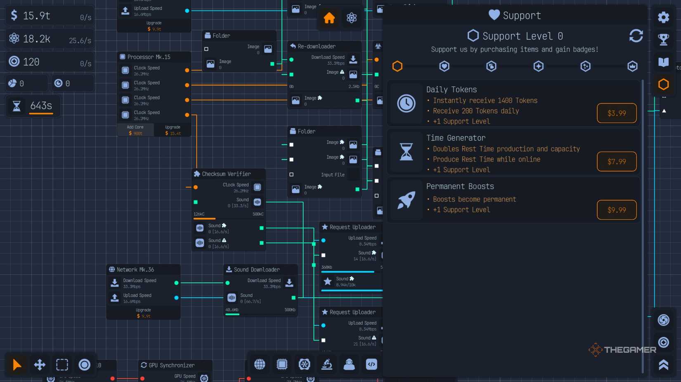
Task: Select the four-arrow move tool
Action: coord(40,365)
